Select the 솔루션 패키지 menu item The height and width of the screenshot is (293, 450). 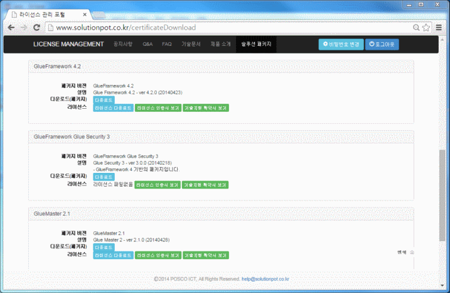coord(256,44)
